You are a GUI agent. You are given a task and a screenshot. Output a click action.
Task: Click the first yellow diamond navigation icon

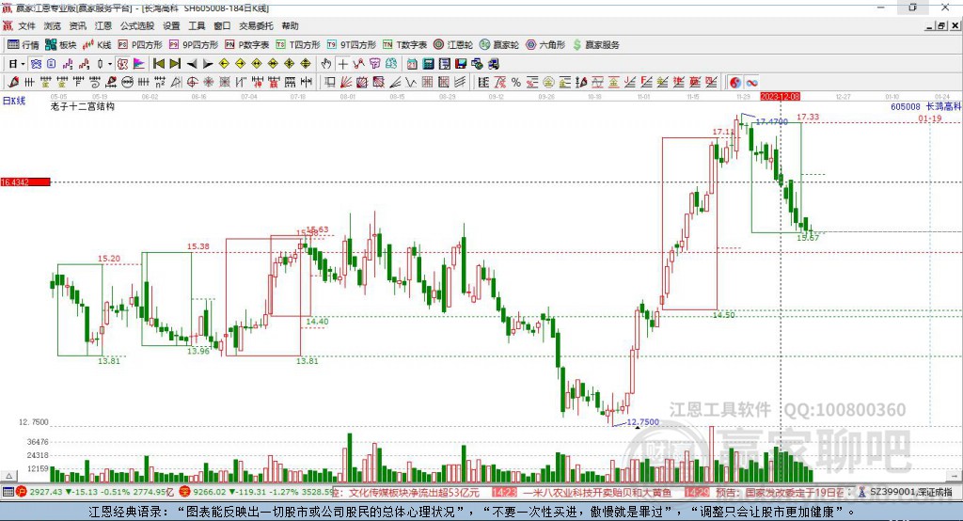click(224, 64)
